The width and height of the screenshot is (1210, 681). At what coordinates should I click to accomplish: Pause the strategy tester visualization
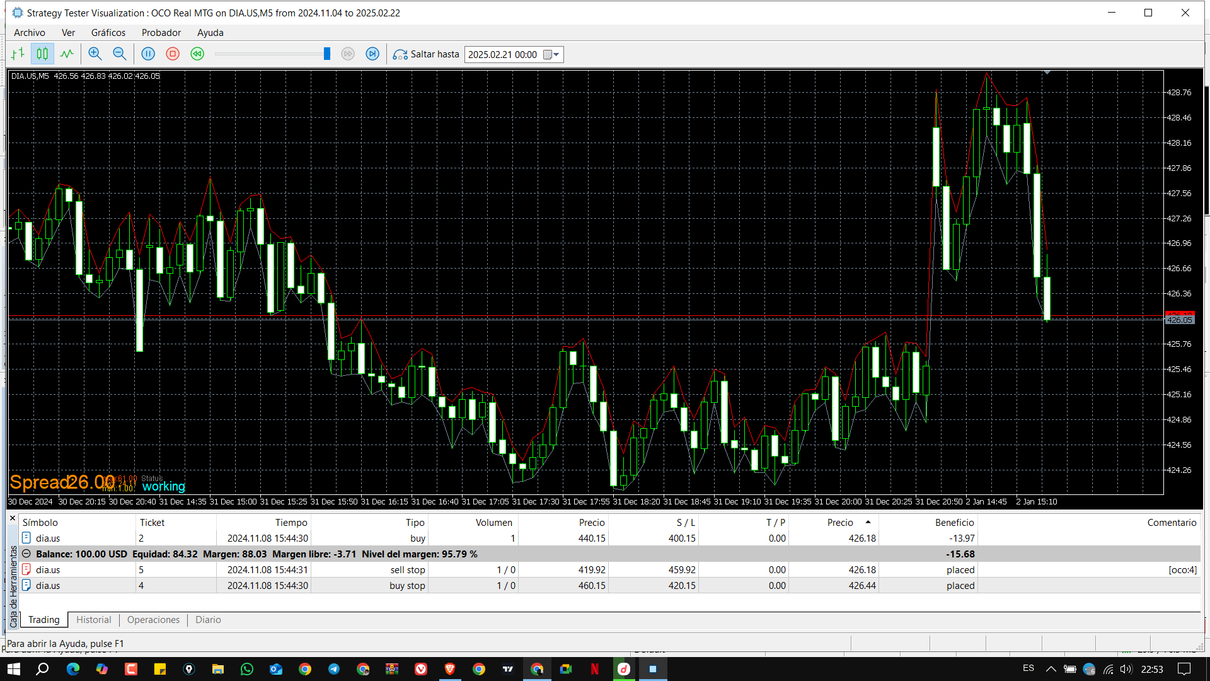point(148,54)
